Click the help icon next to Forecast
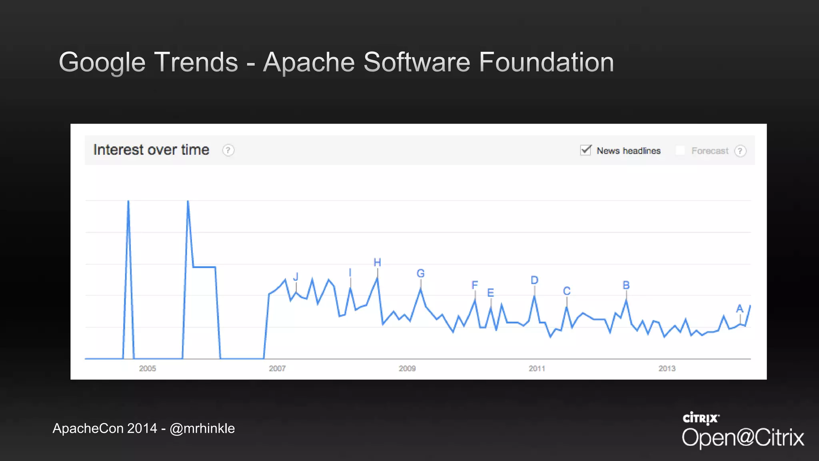Screen dimensions: 819x461 [x=740, y=151]
